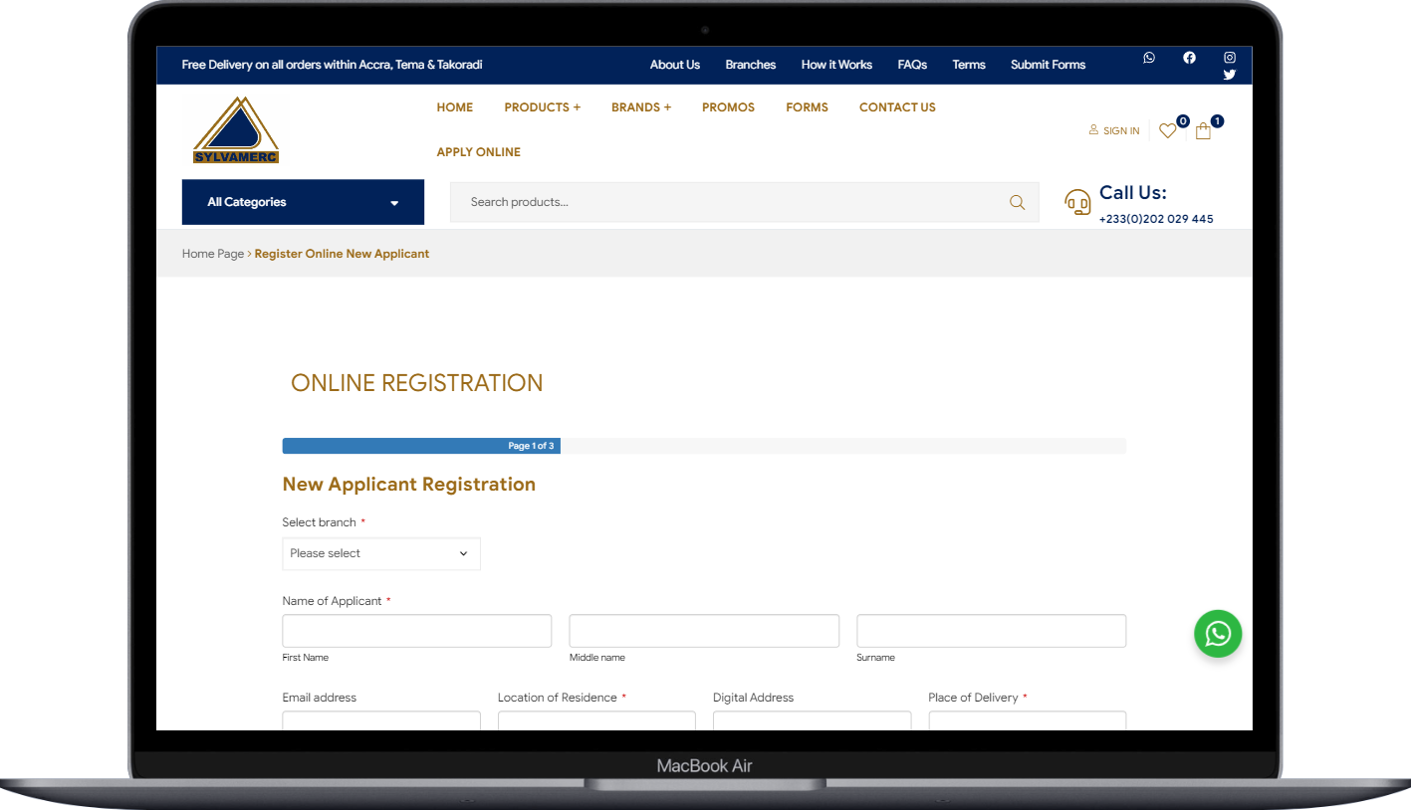Open CONTACT US menu item
The image size is (1411, 810).
click(897, 107)
